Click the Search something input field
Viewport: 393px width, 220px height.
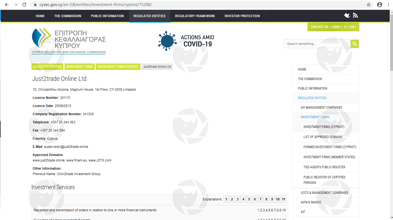(x=317, y=44)
